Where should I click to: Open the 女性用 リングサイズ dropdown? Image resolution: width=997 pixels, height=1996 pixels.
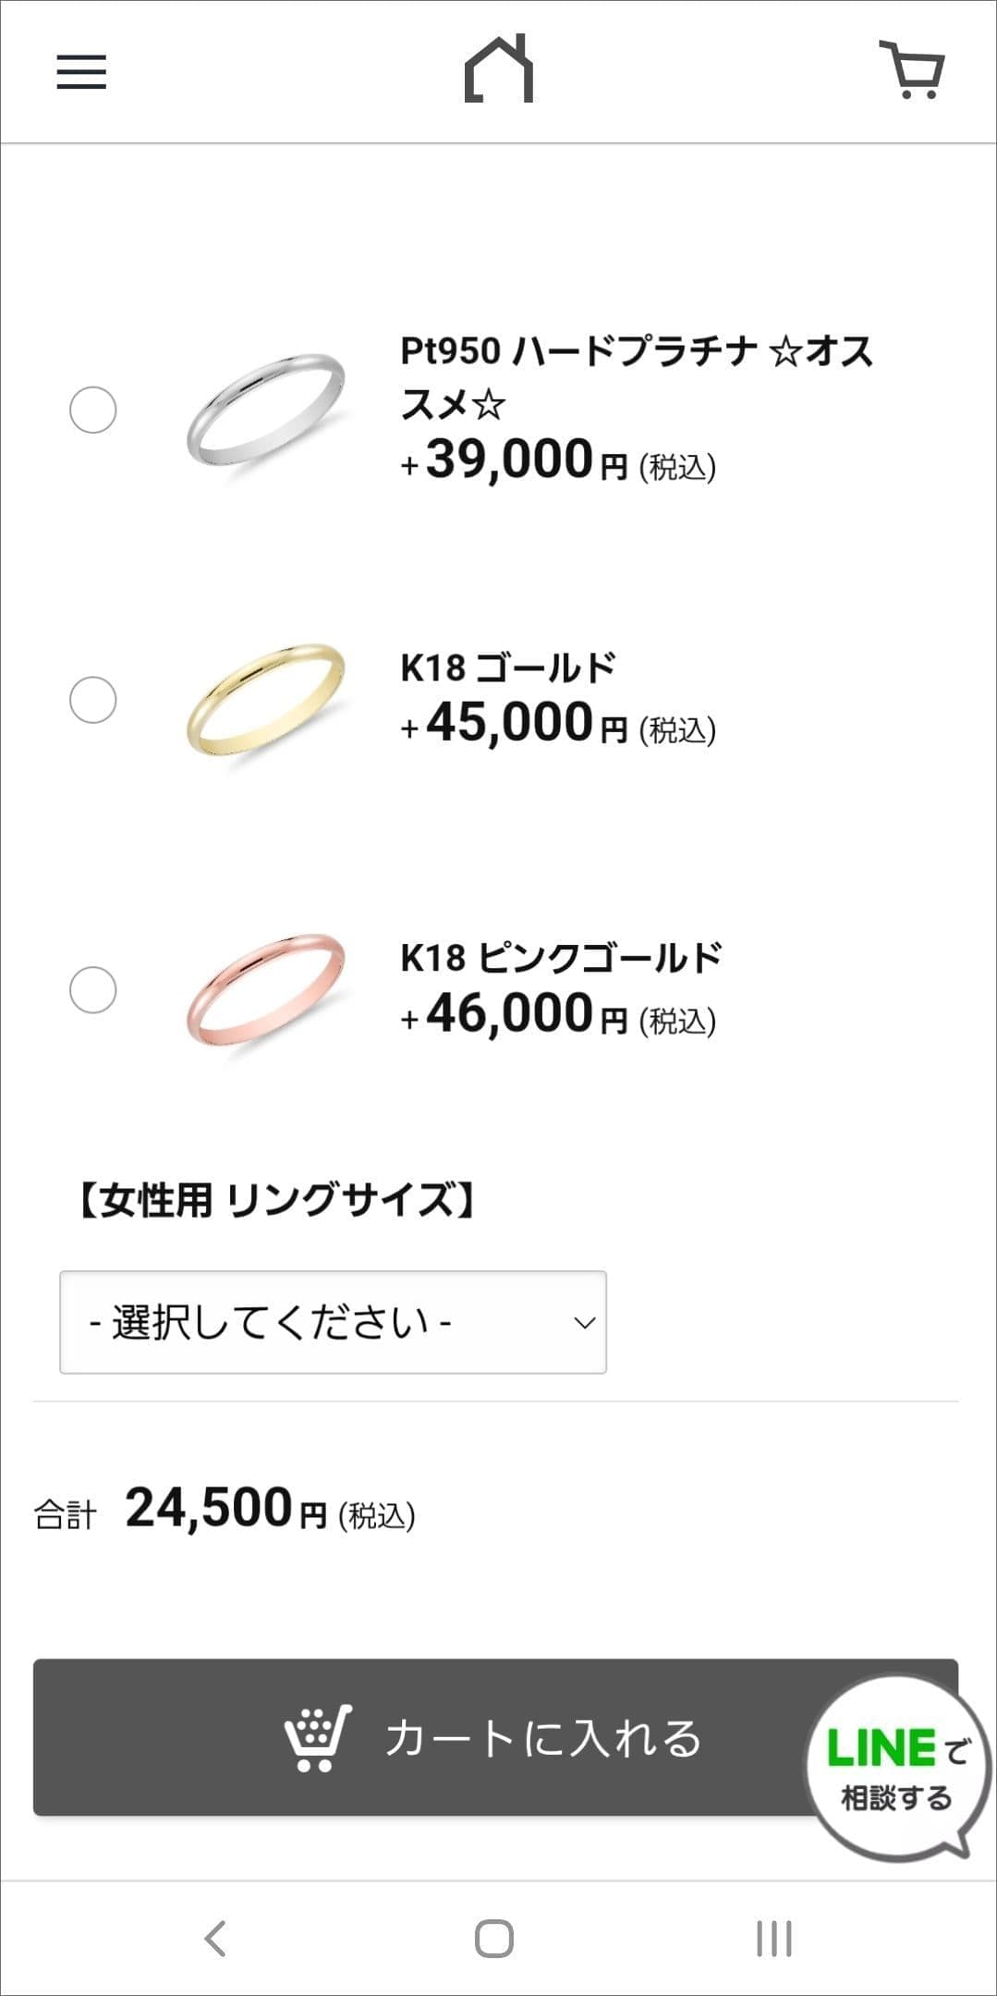(333, 1322)
